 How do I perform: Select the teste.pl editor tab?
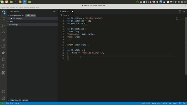coord(65,11)
